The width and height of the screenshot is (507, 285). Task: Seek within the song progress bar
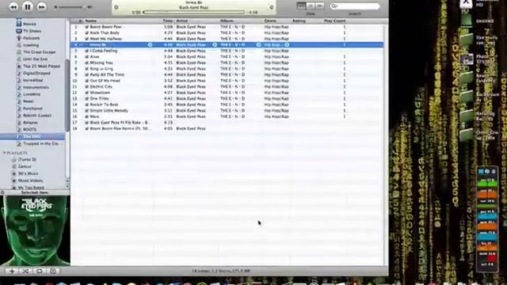click(x=193, y=13)
